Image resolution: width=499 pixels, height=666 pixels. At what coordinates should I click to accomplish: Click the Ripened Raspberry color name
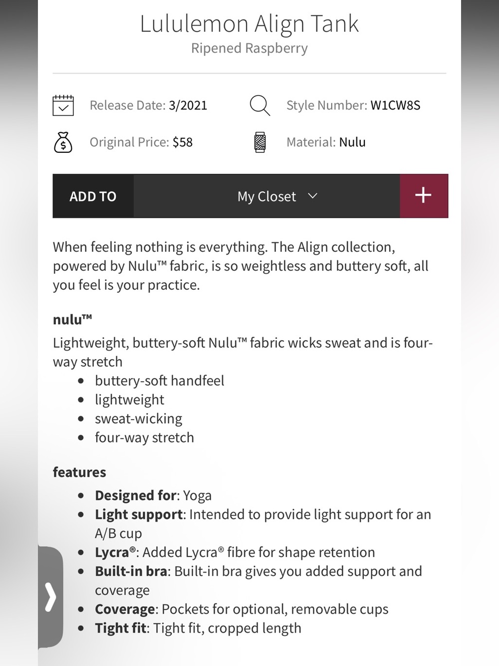coord(249,48)
